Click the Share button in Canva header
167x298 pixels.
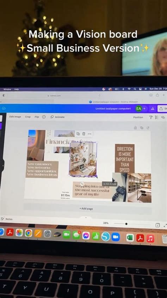coord(162,109)
